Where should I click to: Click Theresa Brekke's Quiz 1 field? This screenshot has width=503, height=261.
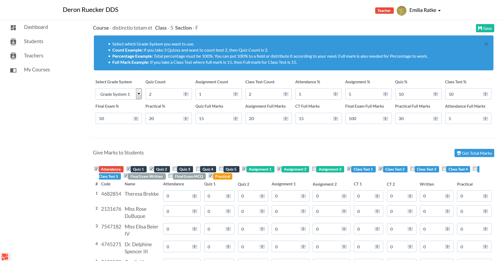[x=219, y=196]
